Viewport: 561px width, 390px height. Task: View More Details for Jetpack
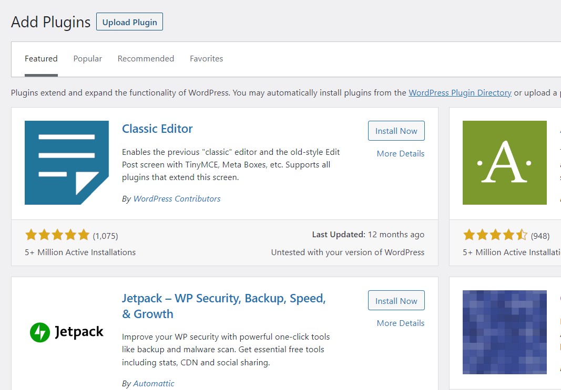tap(400, 323)
